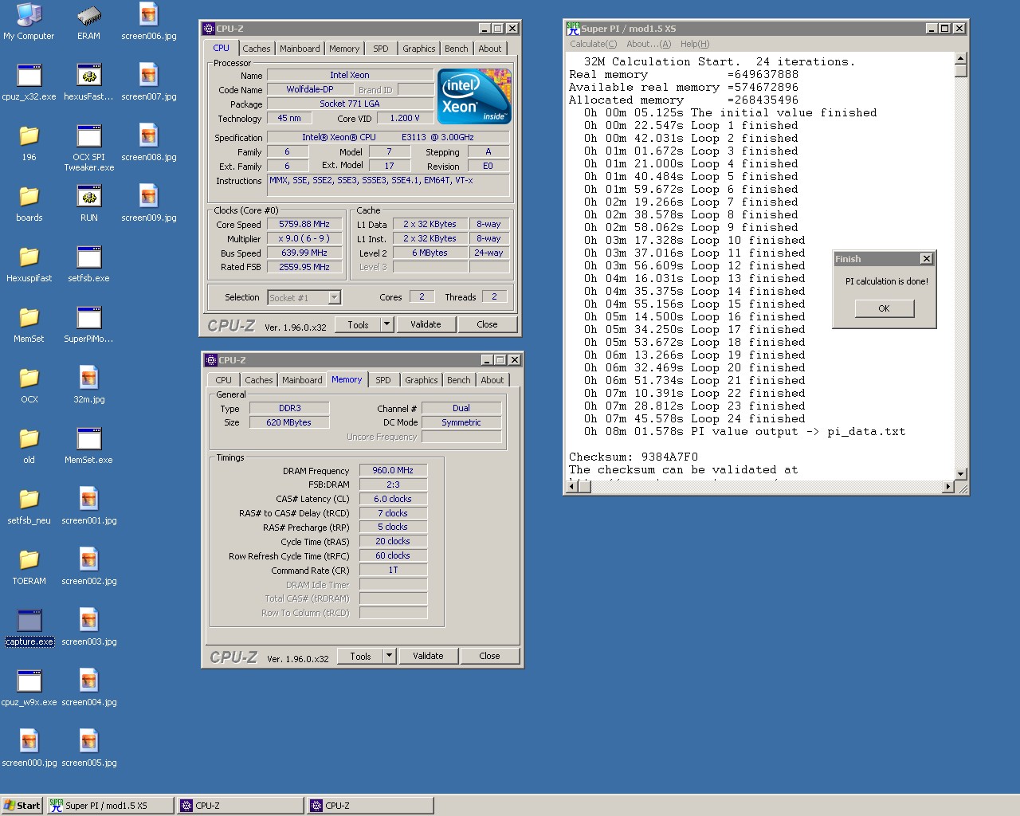Image resolution: width=1020 pixels, height=816 pixels.
Task: Click Super PI horizontal scrollbar left arrow
Action: (571, 486)
